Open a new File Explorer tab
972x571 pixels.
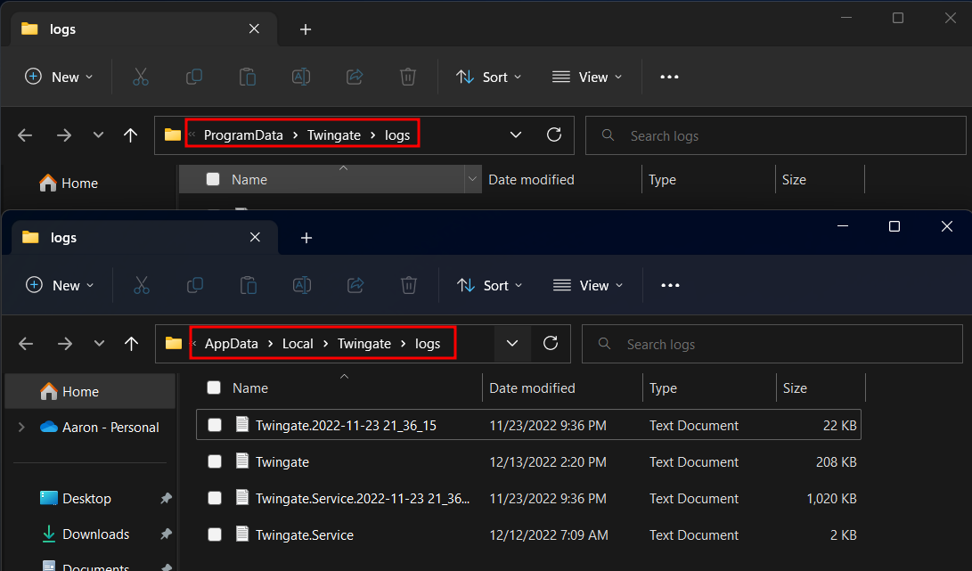pyautogui.click(x=306, y=237)
